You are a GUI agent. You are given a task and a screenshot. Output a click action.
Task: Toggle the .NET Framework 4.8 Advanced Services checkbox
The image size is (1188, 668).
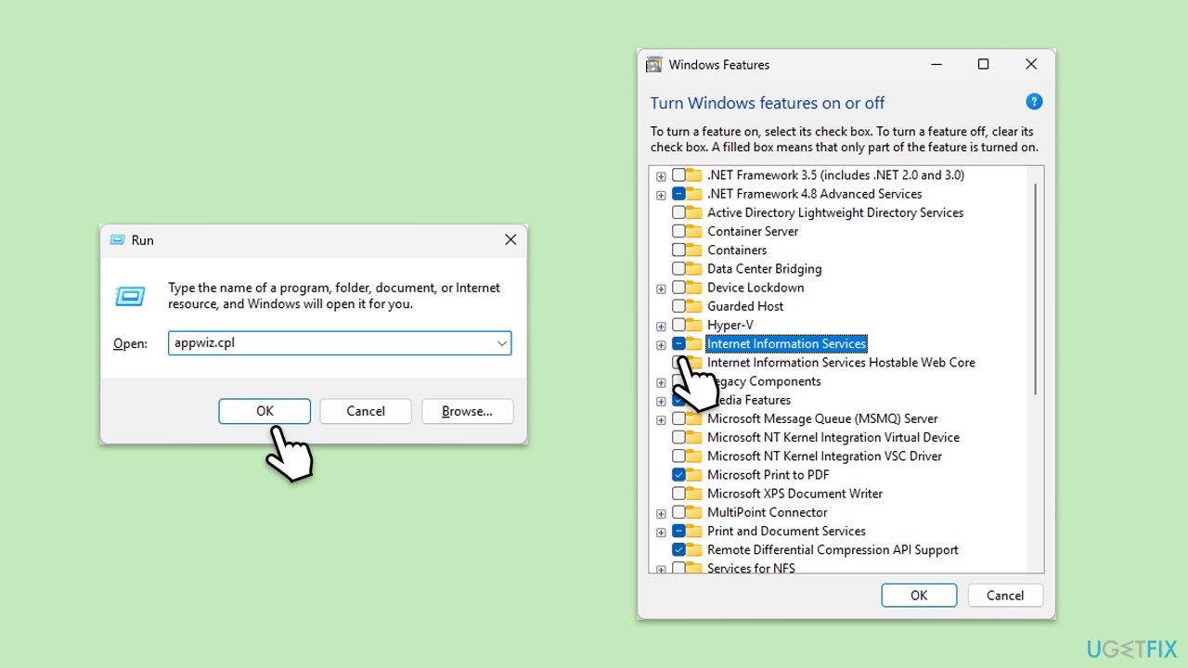click(678, 194)
